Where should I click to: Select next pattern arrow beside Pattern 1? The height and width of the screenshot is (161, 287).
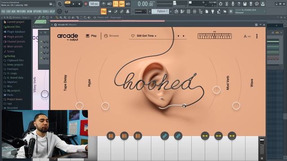coord(171,11)
